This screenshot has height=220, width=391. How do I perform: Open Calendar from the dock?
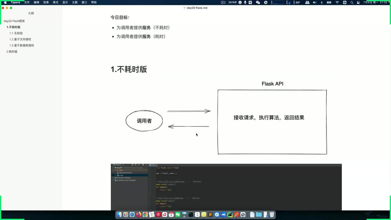pyautogui.click(x=171, y=215)
